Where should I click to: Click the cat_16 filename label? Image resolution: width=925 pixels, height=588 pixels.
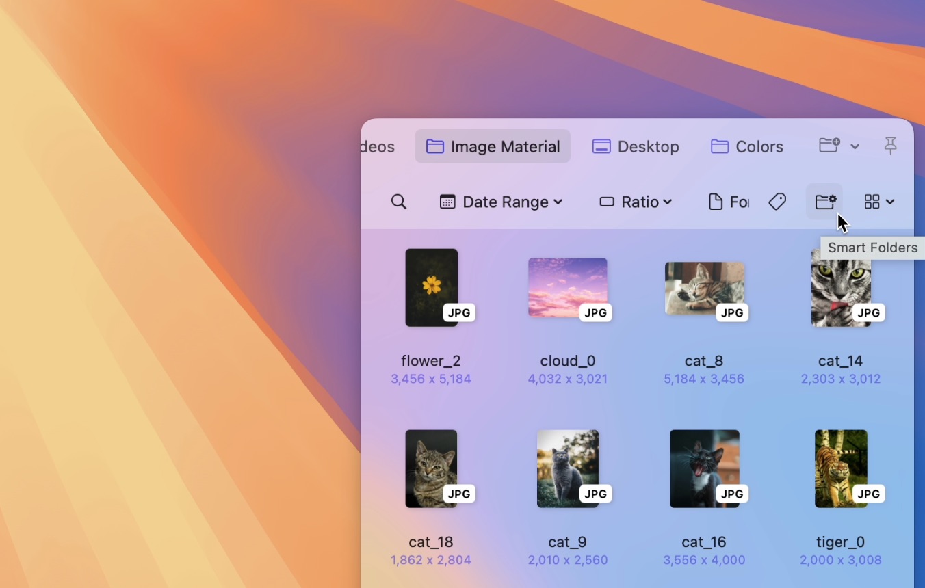703,542
